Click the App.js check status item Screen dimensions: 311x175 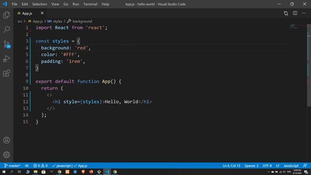click(81, 166)
